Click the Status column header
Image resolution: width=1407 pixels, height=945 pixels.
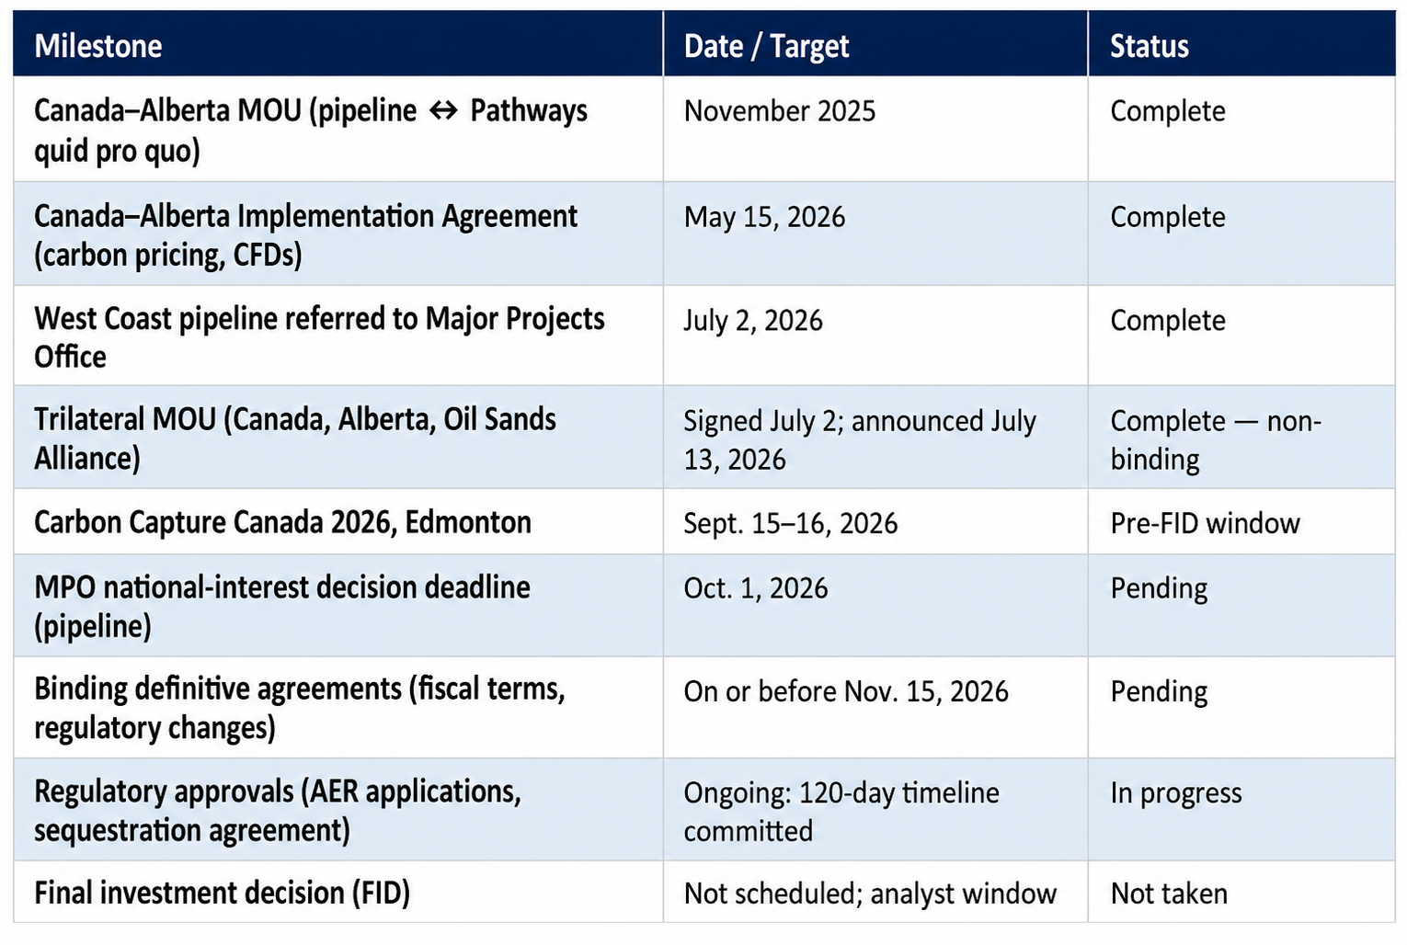(x=1241, y=44)
